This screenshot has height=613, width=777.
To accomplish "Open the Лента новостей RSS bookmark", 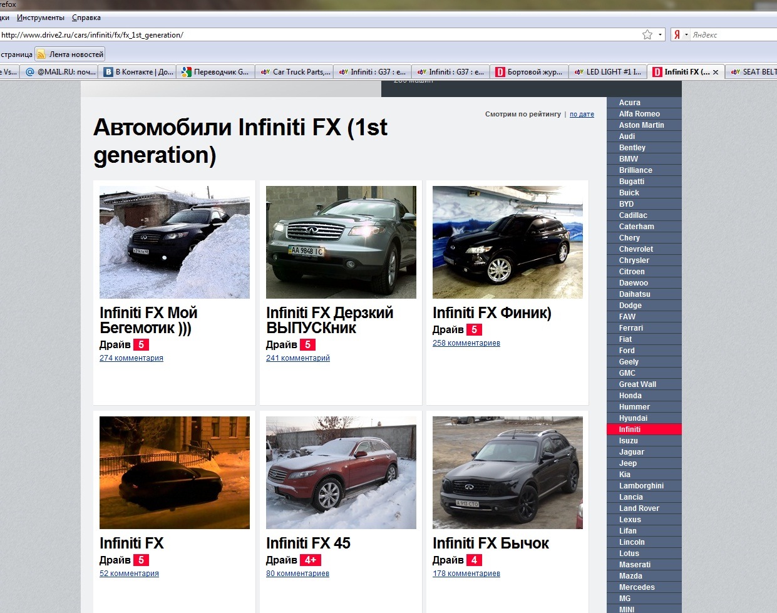I will click(x=70, y=54).
